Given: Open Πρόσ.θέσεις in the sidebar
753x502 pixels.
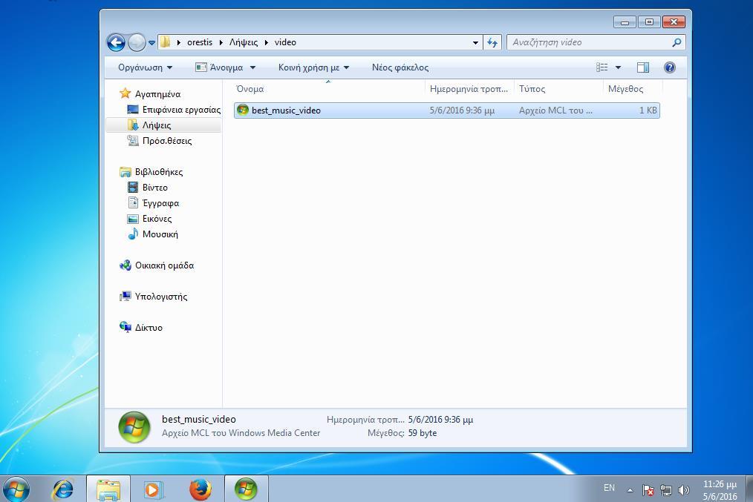Looking at the screenshot, I should (x=167, y=141).
